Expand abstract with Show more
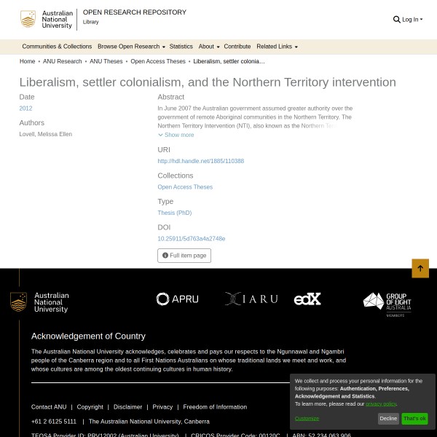The image size is (437, 437). pyautogui.click(x=176, y=135)
